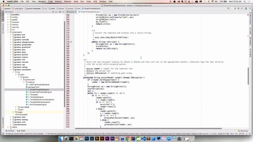This screenshot has height=142, width=253.
Task: Click the subprojects breadcrumb in navigation bar
Action: click(18, 9)
